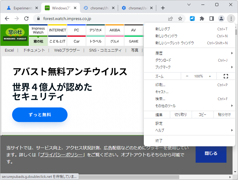Close the Experiments tab
This screenshot has height=180, width=238.
coord(37,8)
